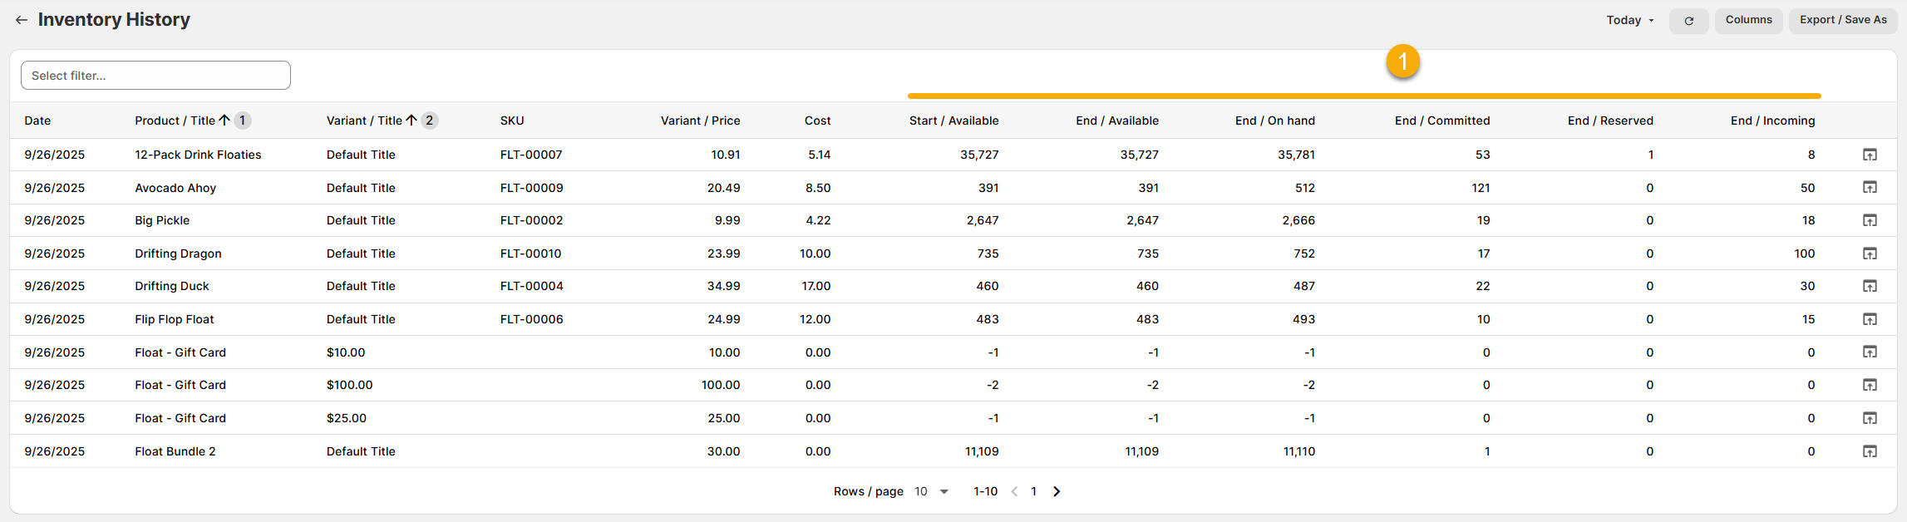Expand the Rows per page dropdown
The image size is (1907, 522).
click(x=932, y=491)
